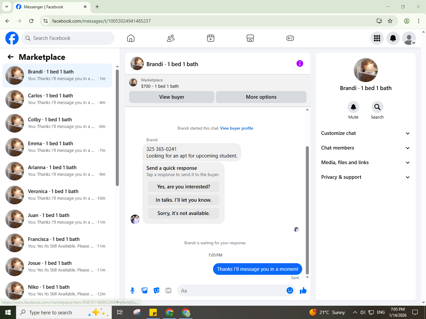Choose a GIF icon in composer
Screen dimensions: 426x319
pyautogui.click(x=168, y=290)
